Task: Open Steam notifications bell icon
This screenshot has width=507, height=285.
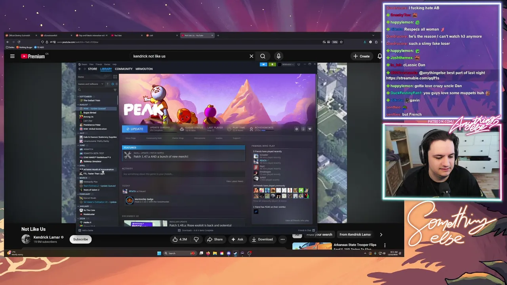Action: tap(272, 65)
